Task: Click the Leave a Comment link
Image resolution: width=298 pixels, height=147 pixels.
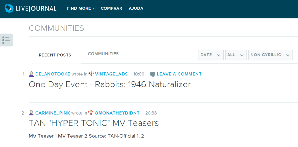Action: [x=179, y=74]
